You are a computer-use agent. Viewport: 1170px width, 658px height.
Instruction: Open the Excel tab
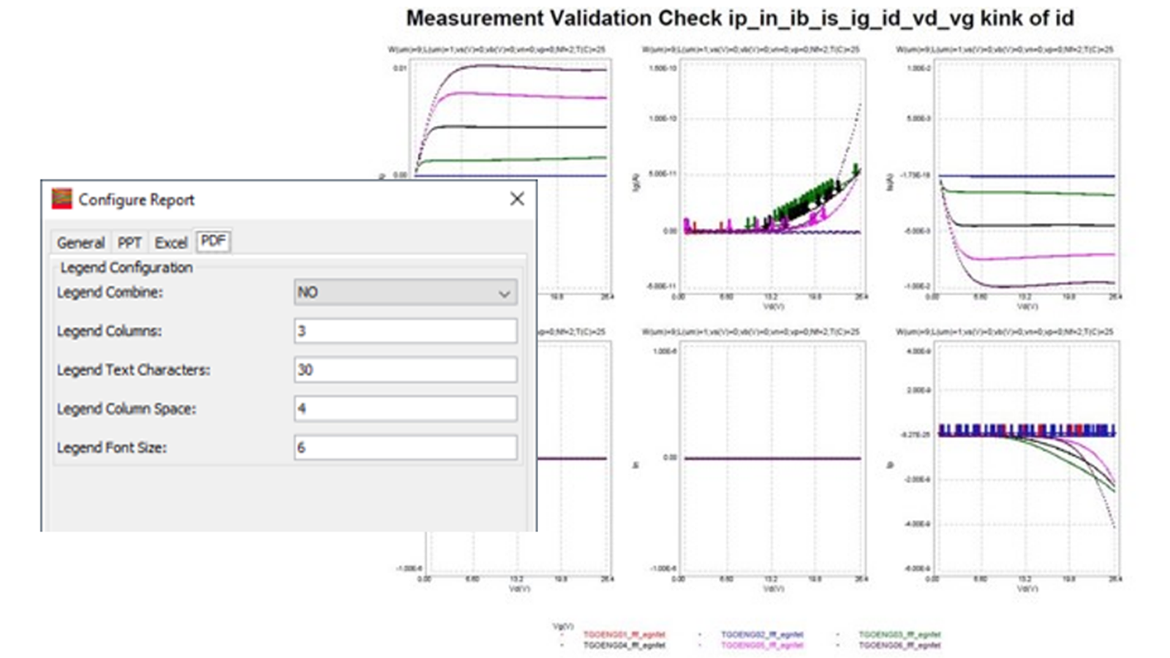(x=170, y=242)
